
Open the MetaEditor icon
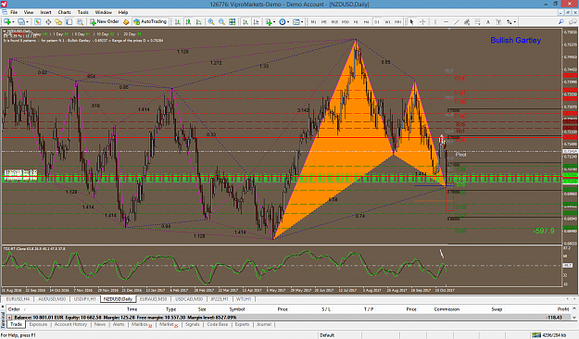point(126,22)
